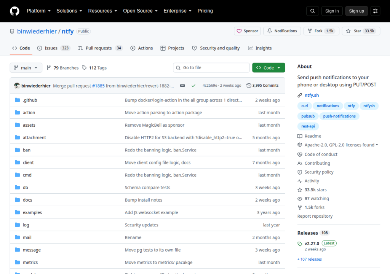Image resolution: width=390 pixels, height=274 pixels.
Task: Open the examples folder
Action: [32, 213]
